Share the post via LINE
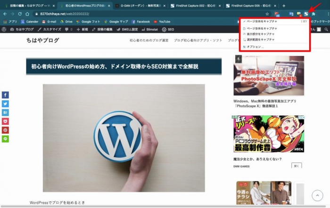The height and width of the screenshot is (208, 330). pyautogui.click(x=5, y=139)
